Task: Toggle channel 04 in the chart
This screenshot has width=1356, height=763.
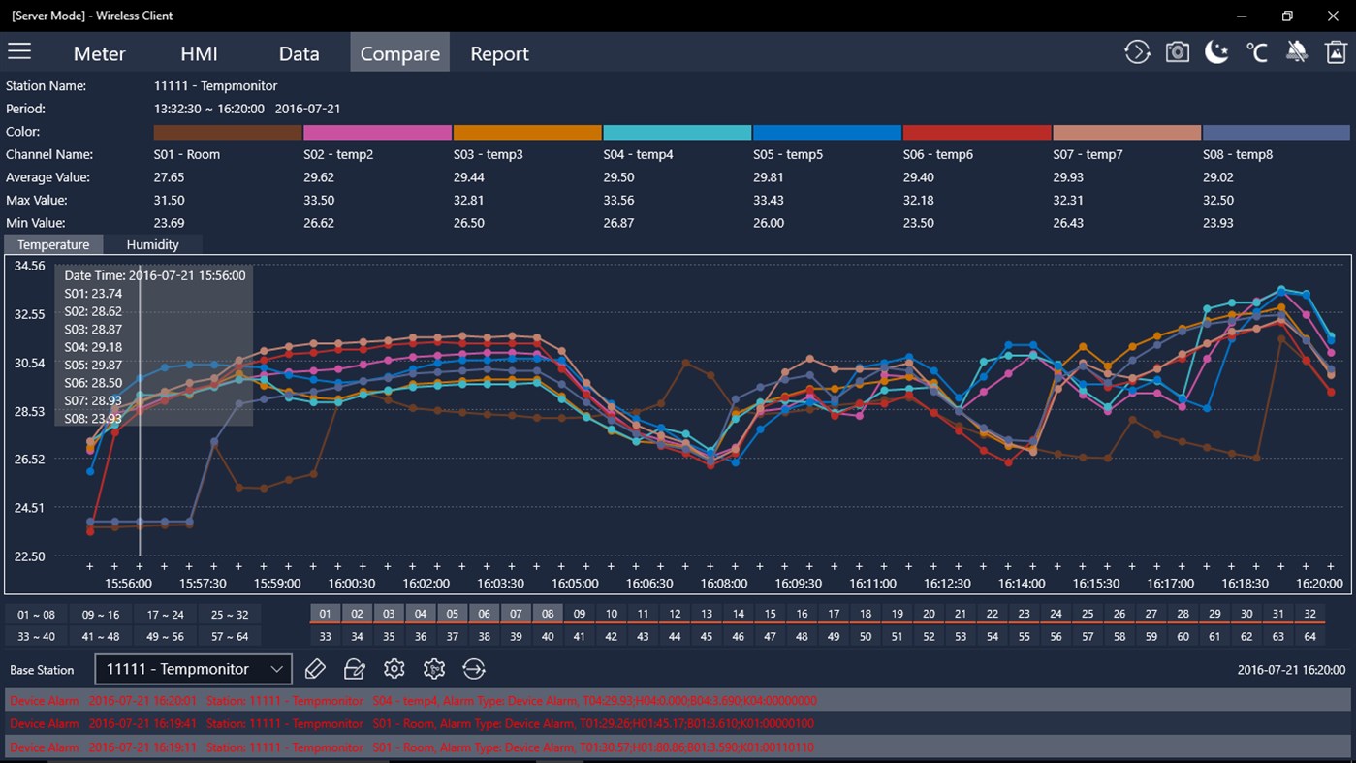Action: click(x=421, y=614)
